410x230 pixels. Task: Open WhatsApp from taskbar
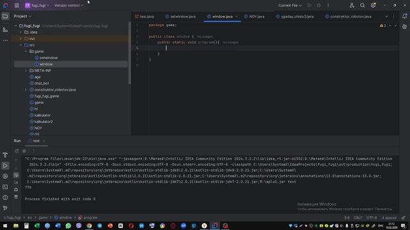[x=69, y=226]
